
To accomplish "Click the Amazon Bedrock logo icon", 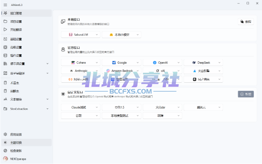I will tap(108, 71).
